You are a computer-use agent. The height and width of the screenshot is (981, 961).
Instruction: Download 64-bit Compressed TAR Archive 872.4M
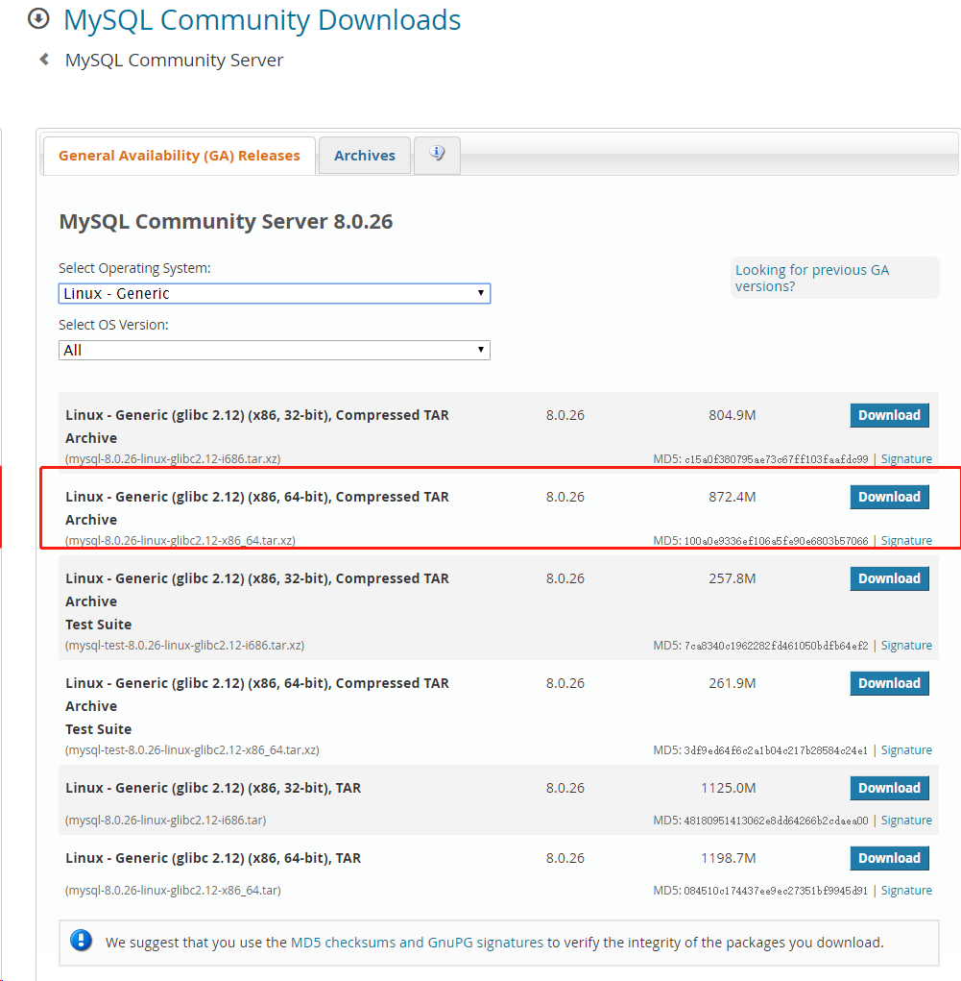point(889,497)
